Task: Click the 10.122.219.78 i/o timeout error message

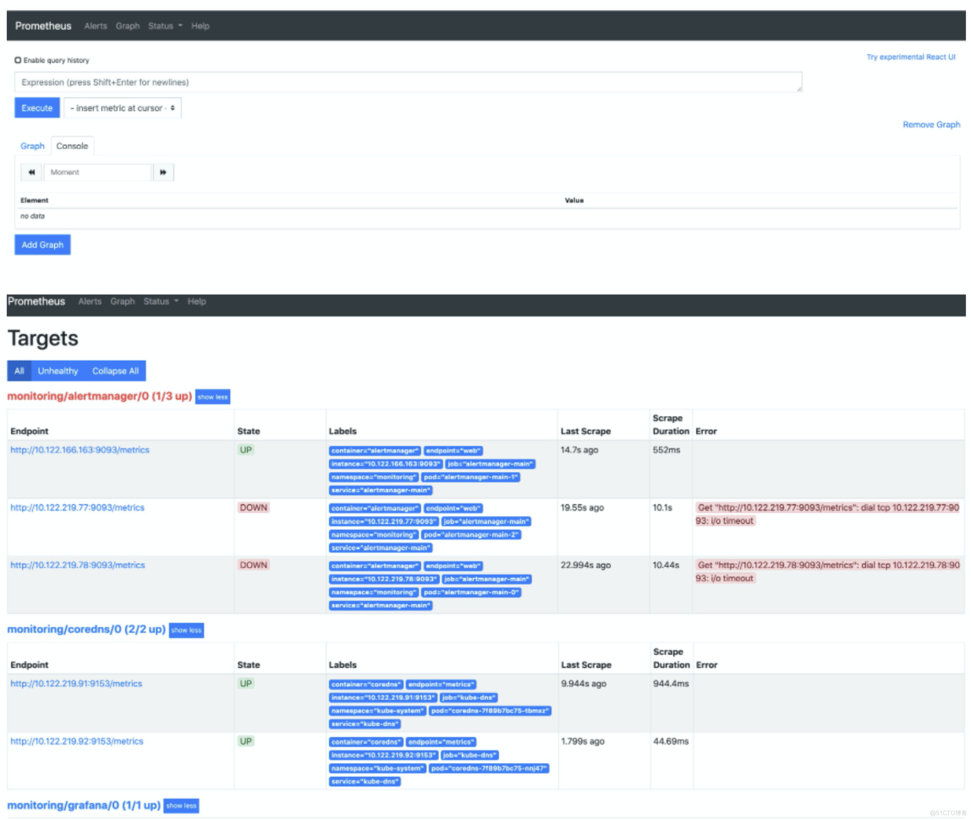Action: pos(828,572)
